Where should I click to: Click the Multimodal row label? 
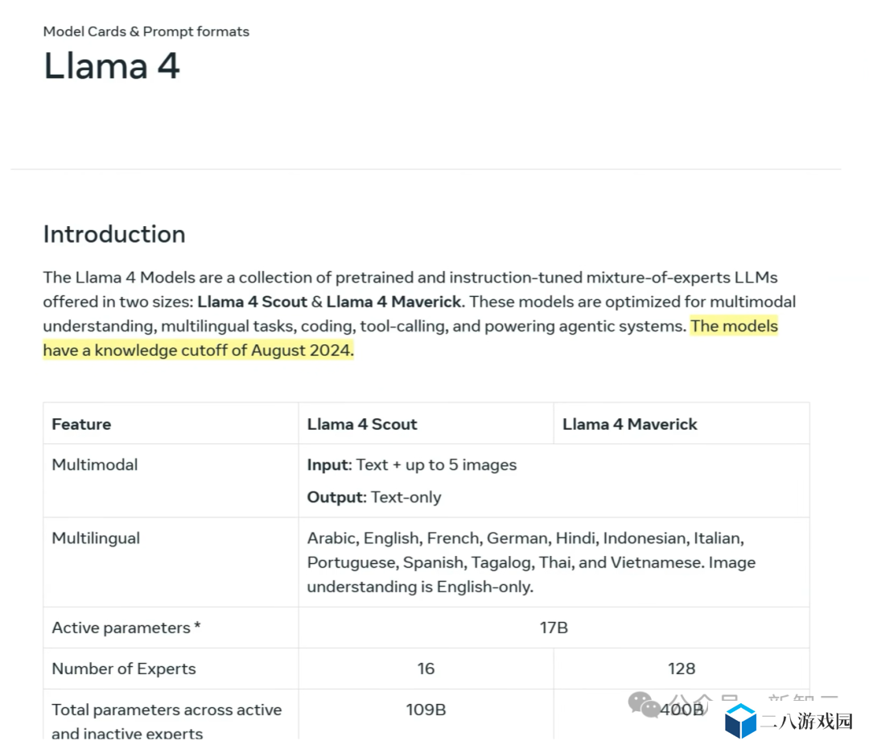(x=95, y=465)
